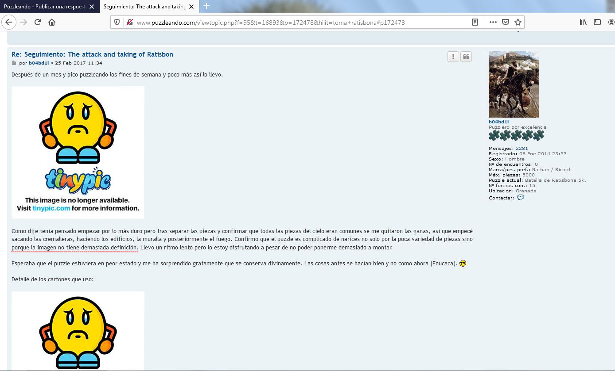615x371 pixels.
Task: Quote this post with the quote button
Action: click(466, 57)
